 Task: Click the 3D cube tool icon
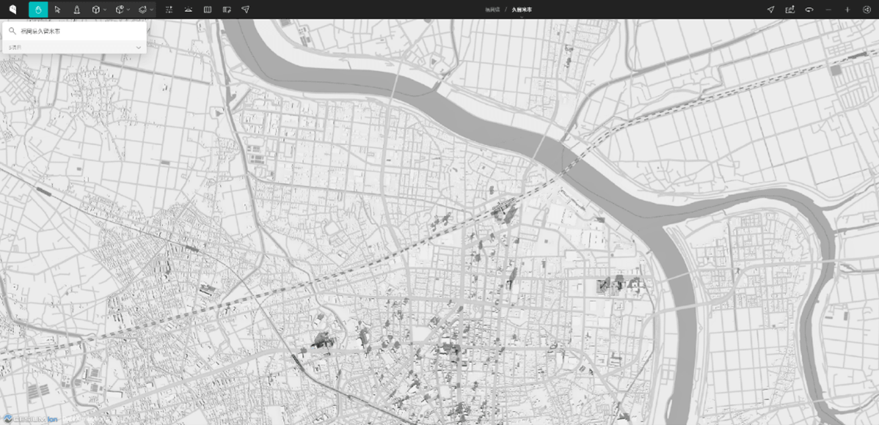click(96, 10)
